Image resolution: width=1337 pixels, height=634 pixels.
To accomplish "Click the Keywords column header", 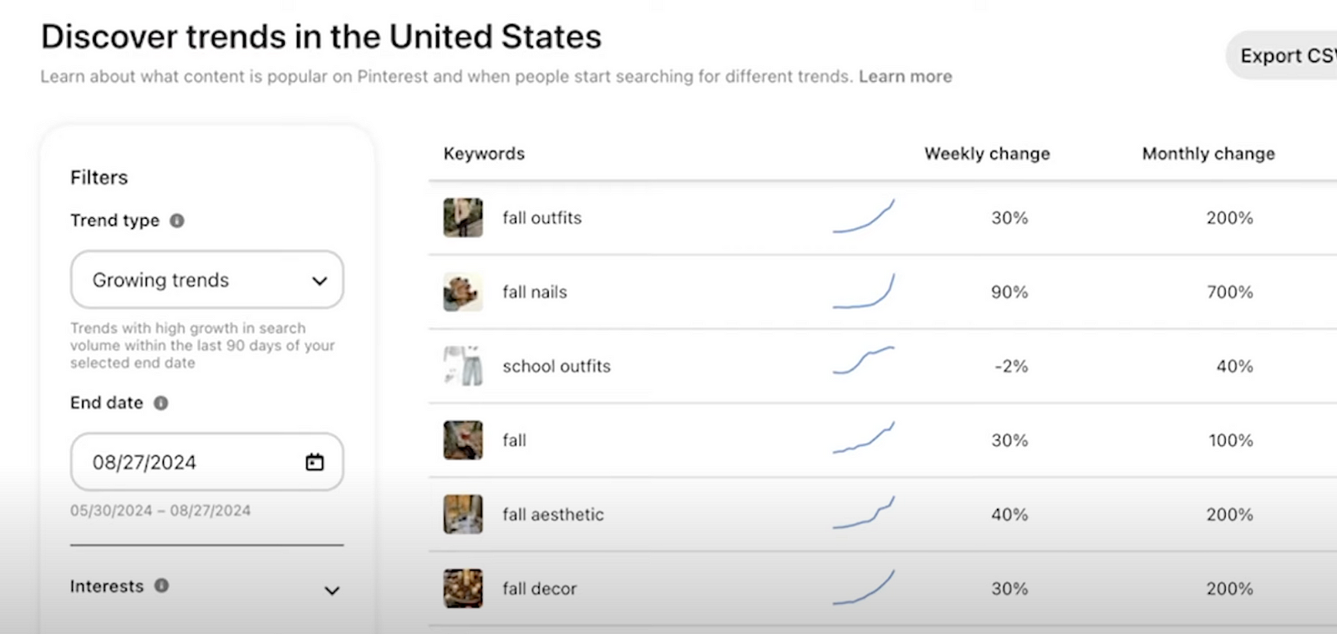I will (x=484, y=154).
